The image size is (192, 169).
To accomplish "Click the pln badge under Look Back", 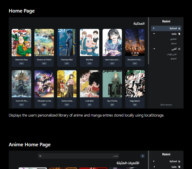I will click(x=90, y=105).
